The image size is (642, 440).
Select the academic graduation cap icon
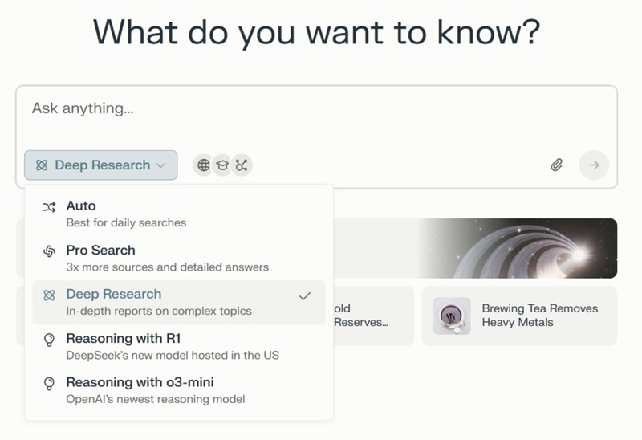(x=222, y=165)
